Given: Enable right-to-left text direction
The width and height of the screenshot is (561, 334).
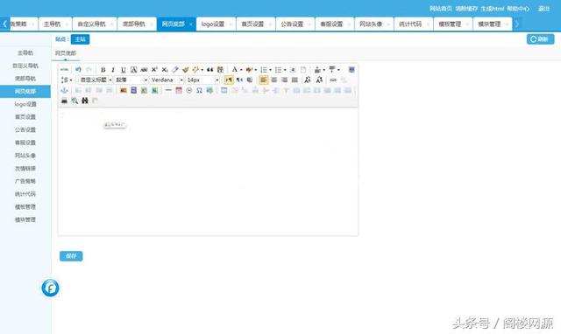Looking at the screenshot, I should click(x=239, y=80).
